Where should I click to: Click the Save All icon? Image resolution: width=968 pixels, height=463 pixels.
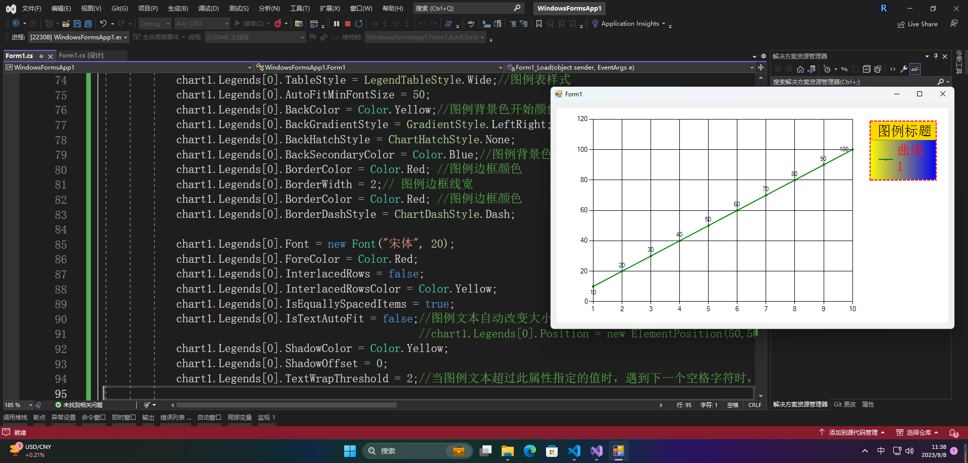pyautogui.click(x=88, y=24)
